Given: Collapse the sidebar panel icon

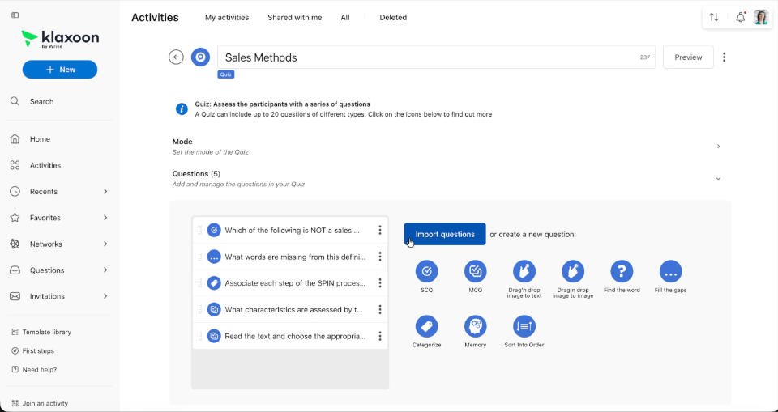Looking at the screenshot, I should pos(15,15).
